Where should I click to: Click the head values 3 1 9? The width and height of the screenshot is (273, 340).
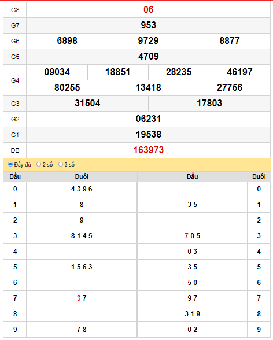pyautogui.click(x=193, y=314)
